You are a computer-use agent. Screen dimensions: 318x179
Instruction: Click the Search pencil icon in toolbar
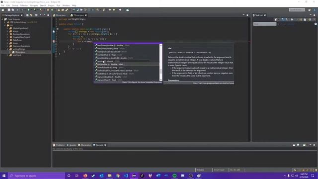tap(67, 10)
